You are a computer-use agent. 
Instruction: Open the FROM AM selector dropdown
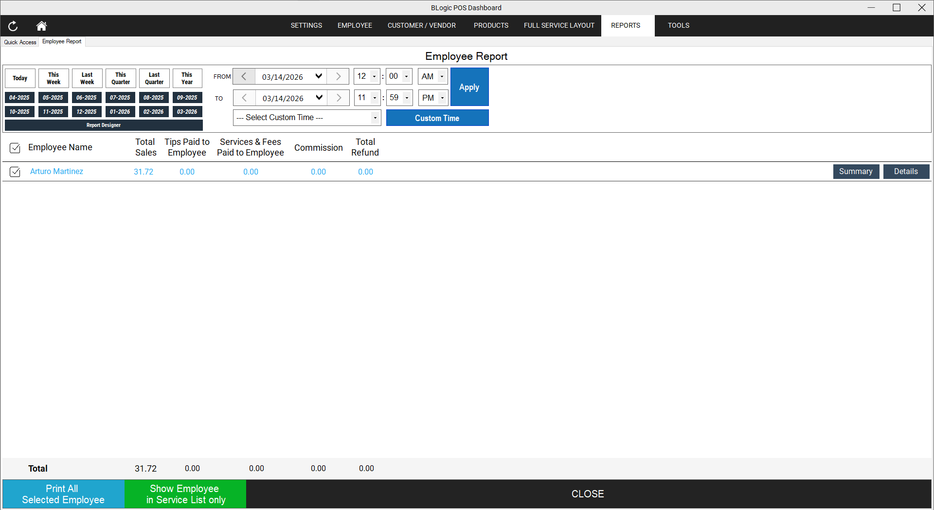(442, 76)
